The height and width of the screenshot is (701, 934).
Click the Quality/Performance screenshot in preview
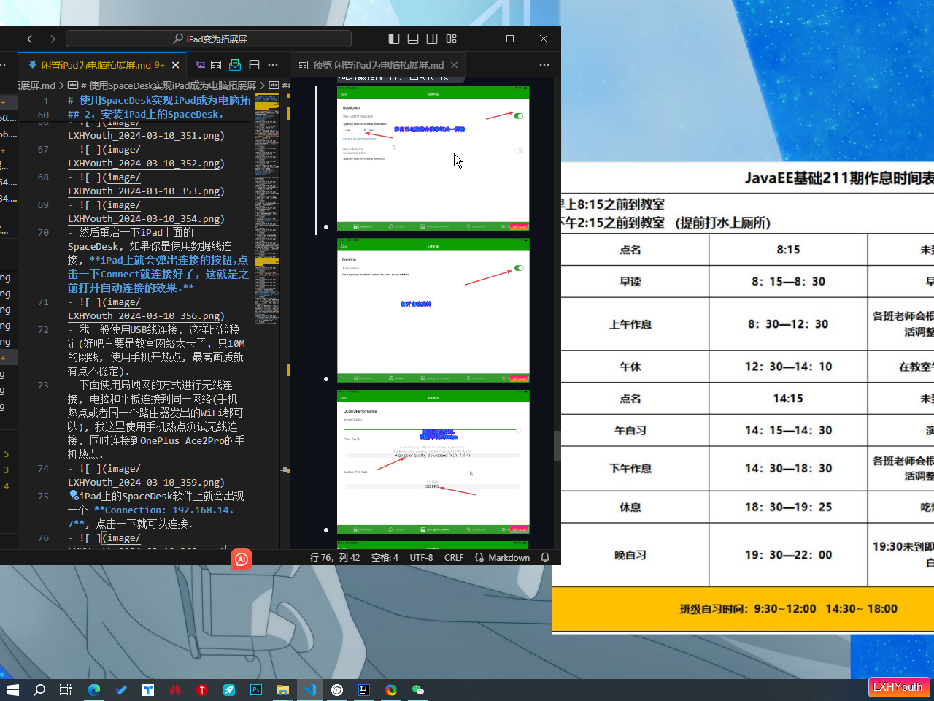(433, 462)
